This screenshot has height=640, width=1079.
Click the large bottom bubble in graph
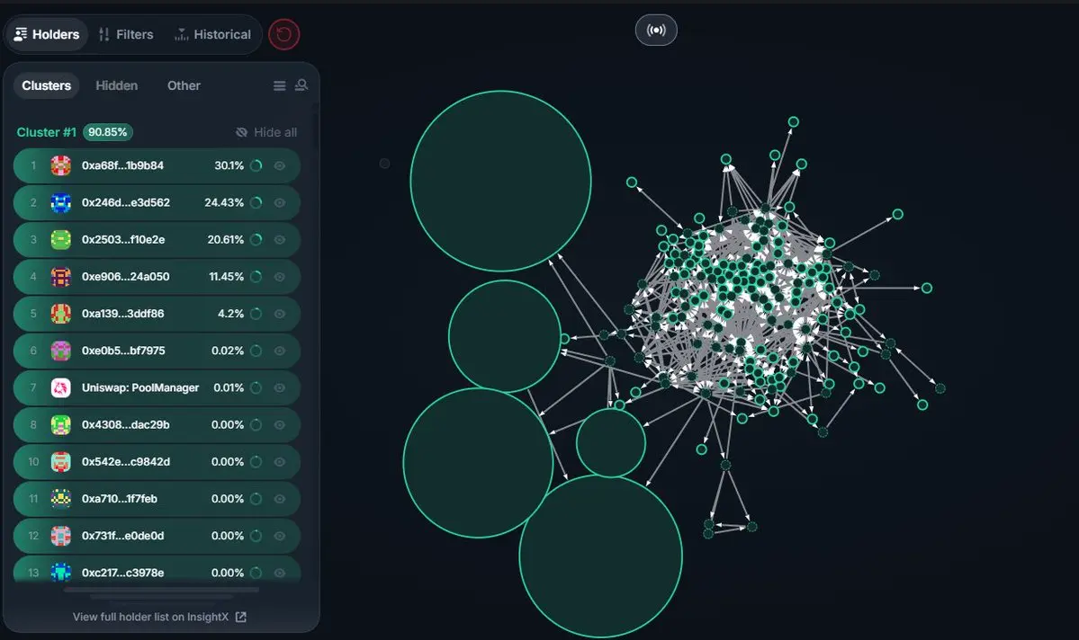601,556
